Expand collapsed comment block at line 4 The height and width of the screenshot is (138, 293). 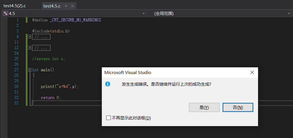point(30,37)
